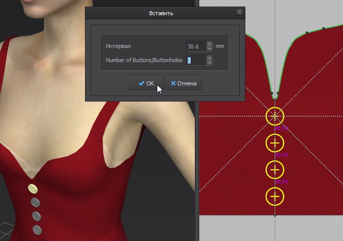Close the Вставить dialog with the X
Screen dimensions: 343x241
(x=239, y=13)
